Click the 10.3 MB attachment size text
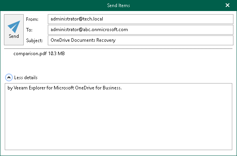Screen dimensions: 237x156 pyautogui.click(x=56, y=54)
